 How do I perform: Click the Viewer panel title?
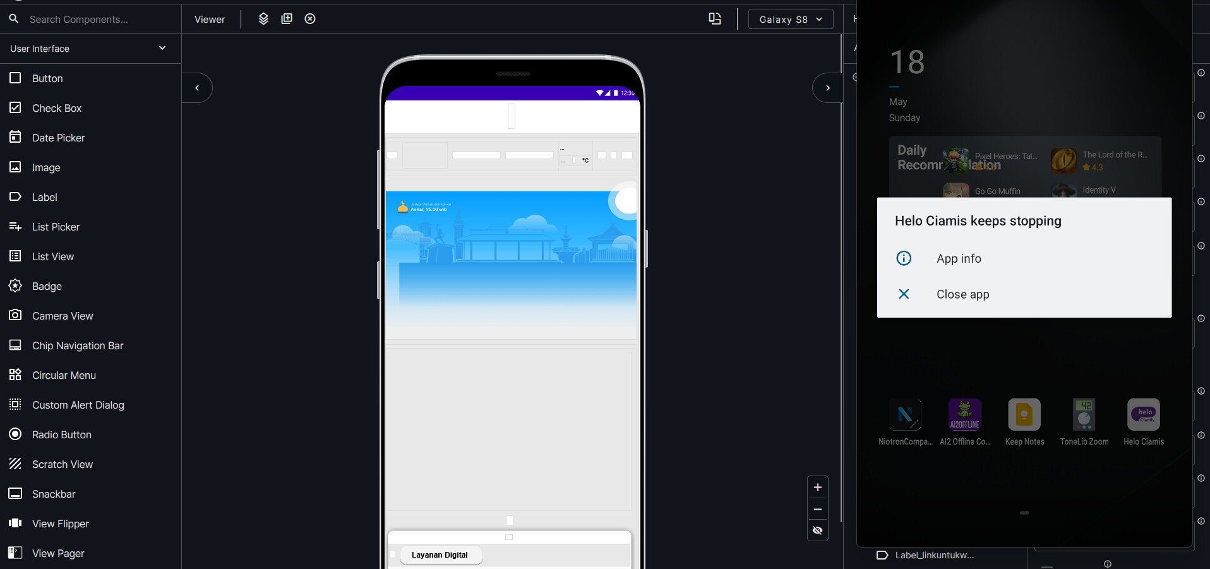point(210,20)
